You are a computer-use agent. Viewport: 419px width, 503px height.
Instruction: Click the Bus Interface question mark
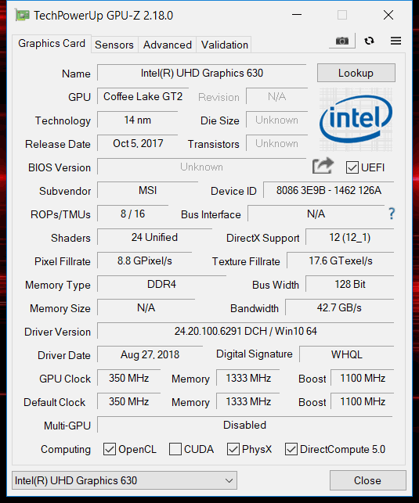tap(392, 214)
